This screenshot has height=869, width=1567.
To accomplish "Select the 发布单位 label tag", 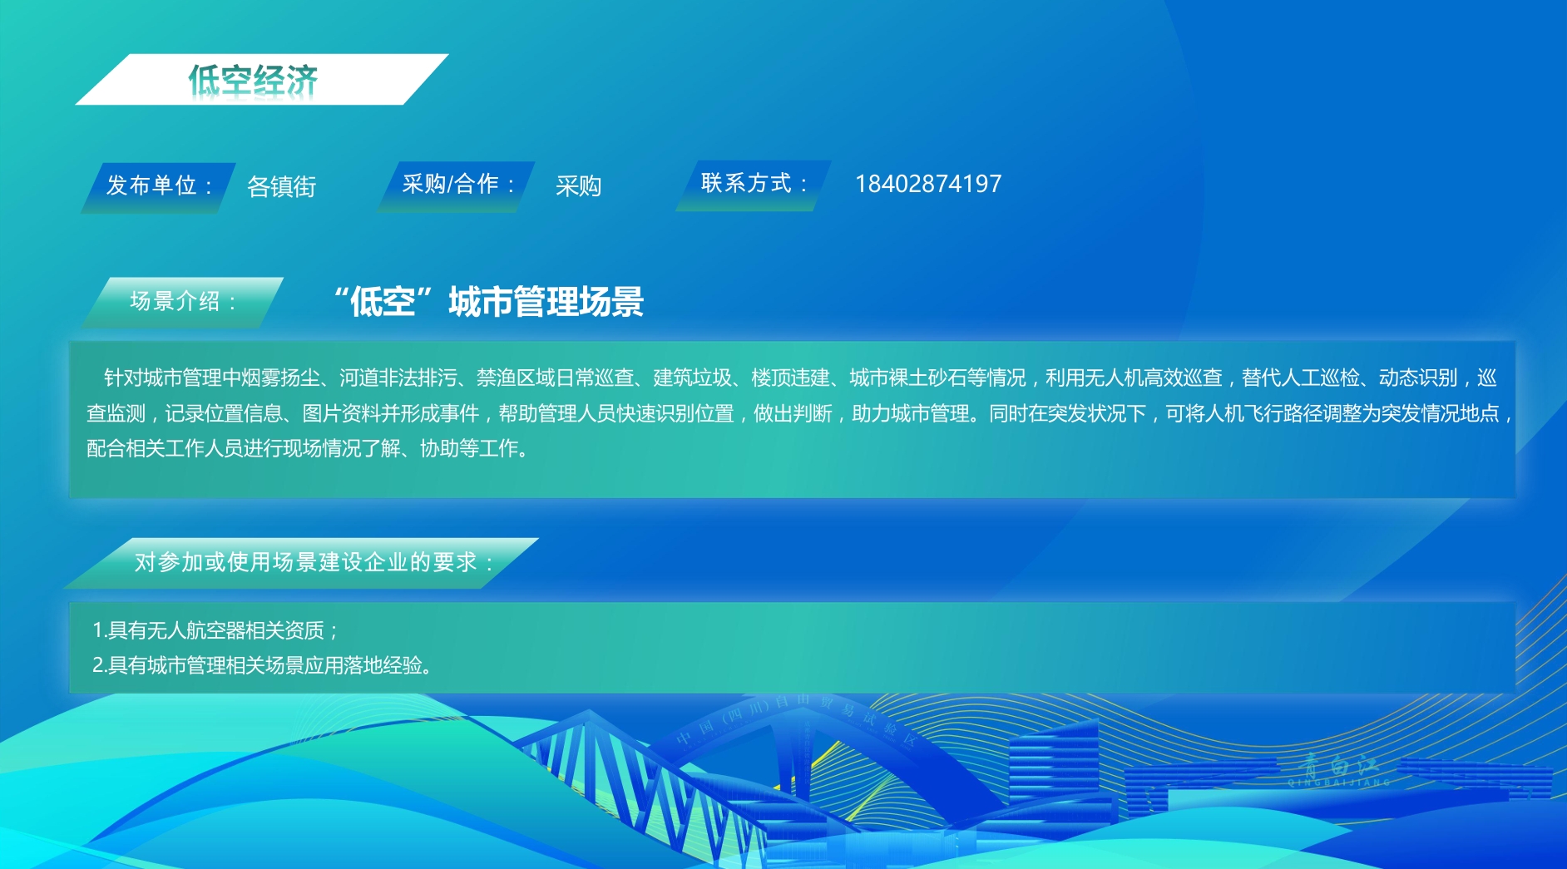I will (158, 185).
